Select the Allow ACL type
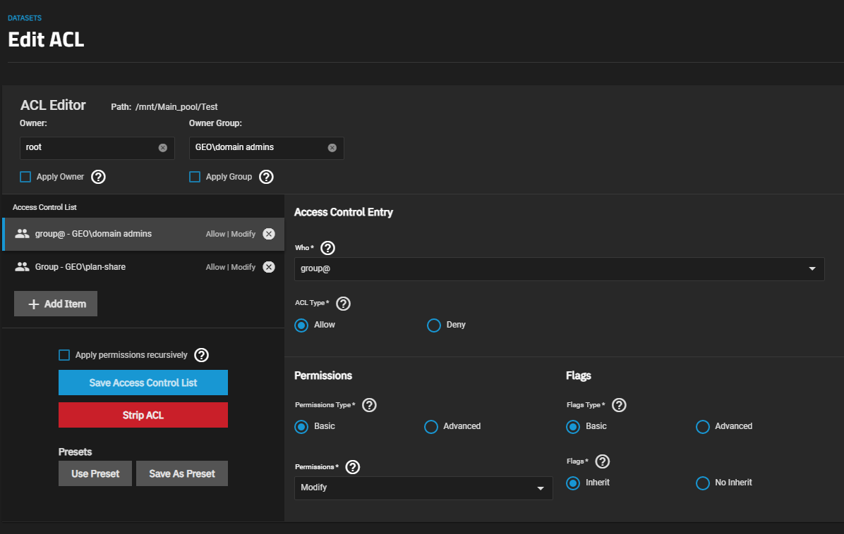The width and height of the screenshot is (844, 534). (x=301, y=325)
